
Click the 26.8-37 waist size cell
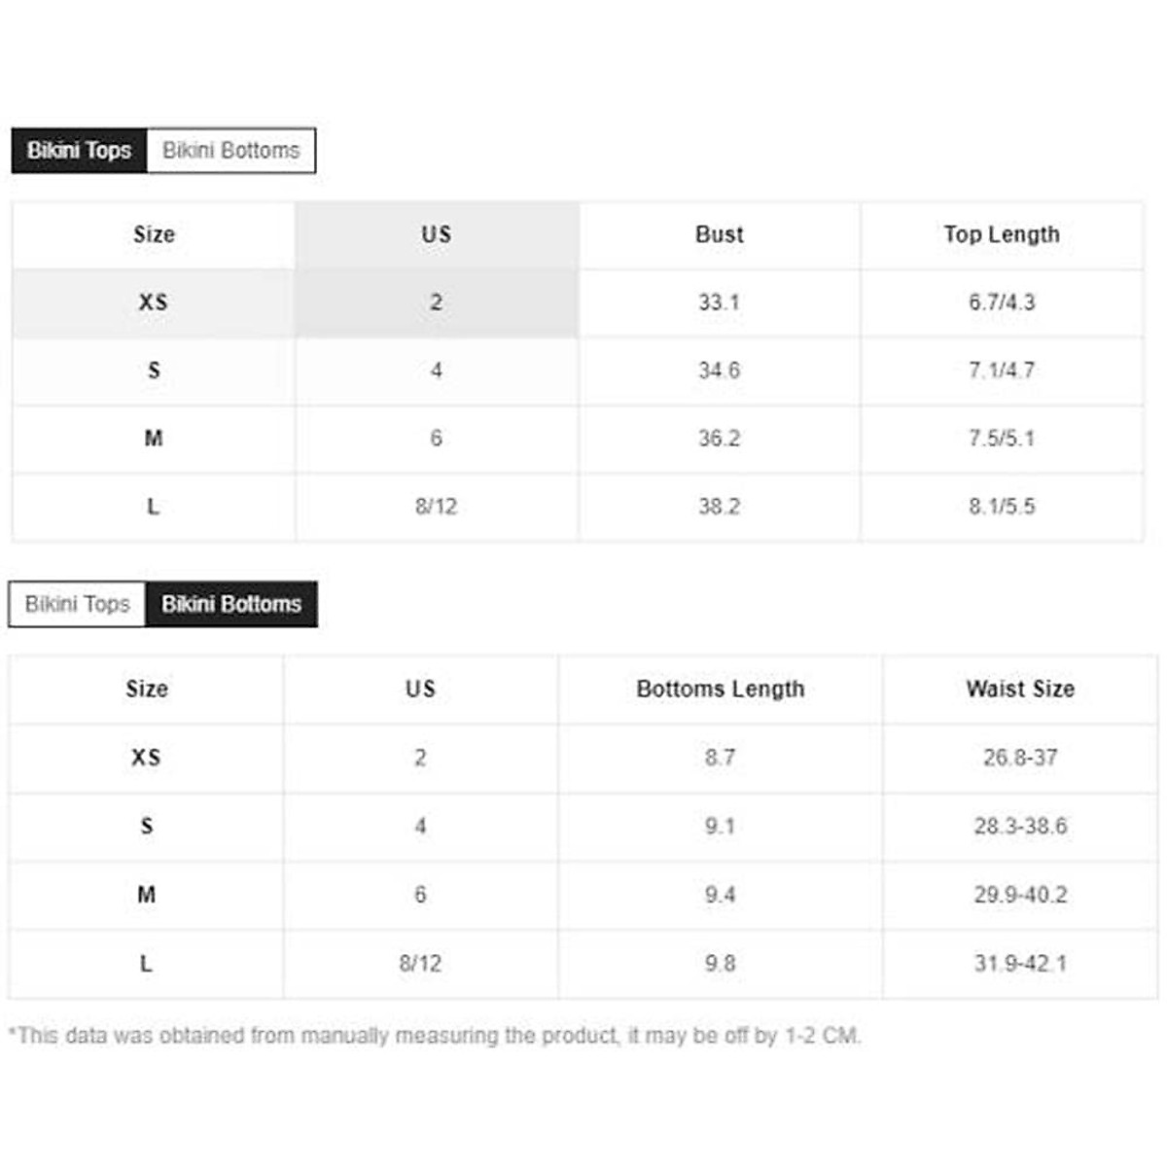[x=1020, y=758]
